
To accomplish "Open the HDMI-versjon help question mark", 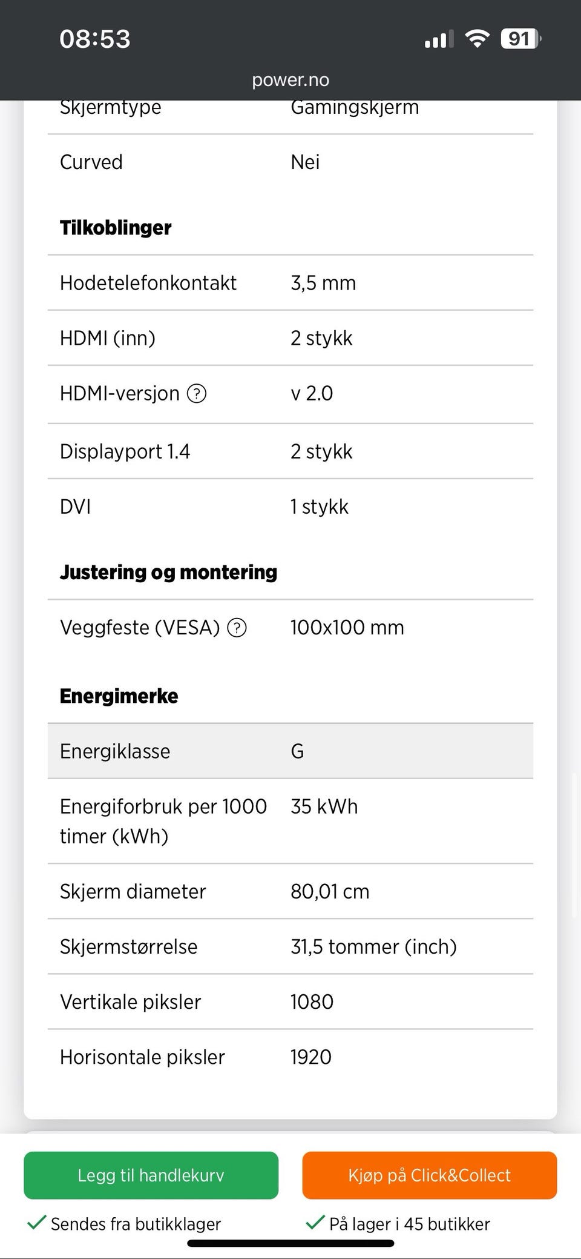I will (x=197, y=394).
